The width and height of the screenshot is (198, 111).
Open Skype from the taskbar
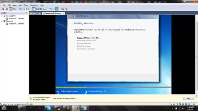click(x=49, y=108)
